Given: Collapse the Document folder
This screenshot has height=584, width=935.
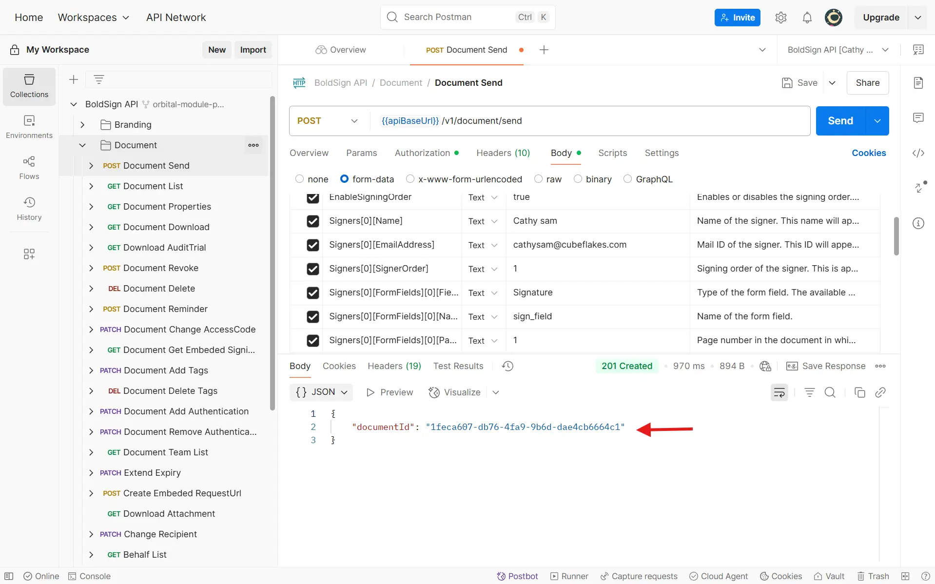Looking at the screenshot, I should pyautogui.click(x=82, y=145).
